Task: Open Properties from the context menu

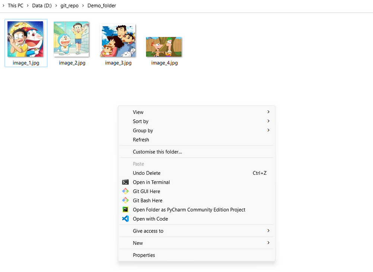Action: pos(197,255)
